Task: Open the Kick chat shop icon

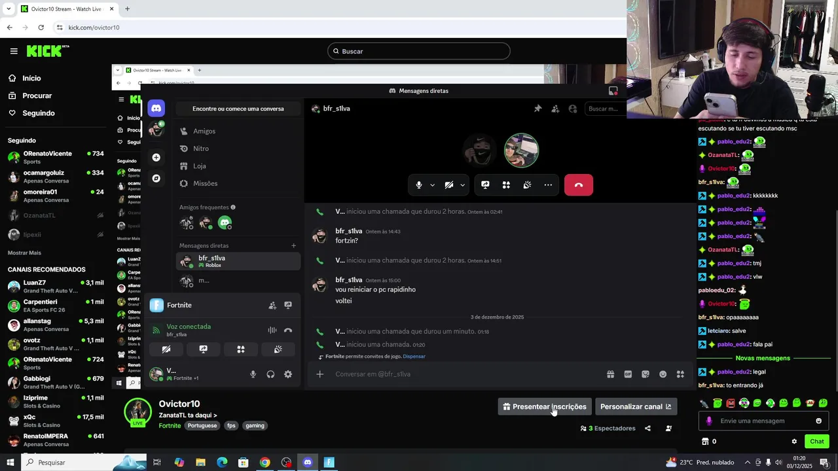Action: click(705, 442)
